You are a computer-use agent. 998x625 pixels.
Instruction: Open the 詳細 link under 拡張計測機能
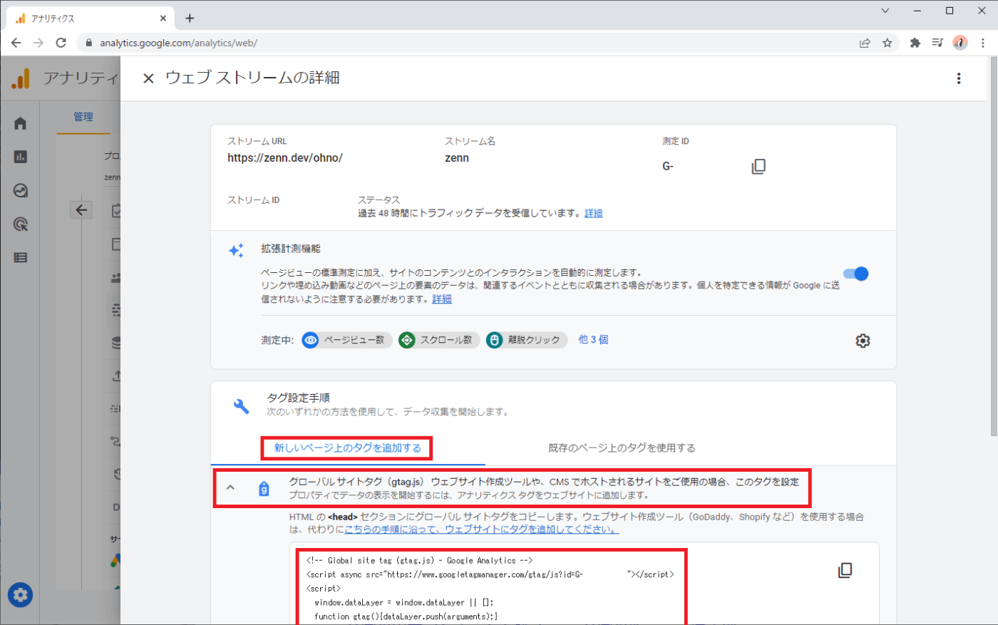[442, 299]
